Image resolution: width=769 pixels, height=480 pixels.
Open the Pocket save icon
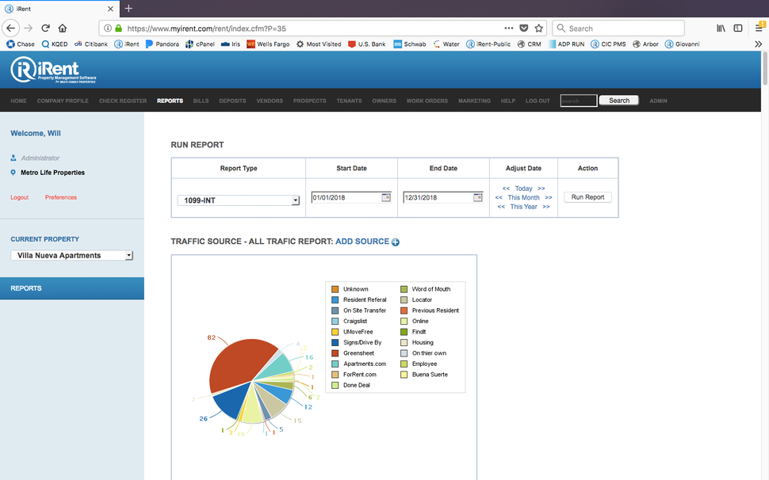pos(524,29)
